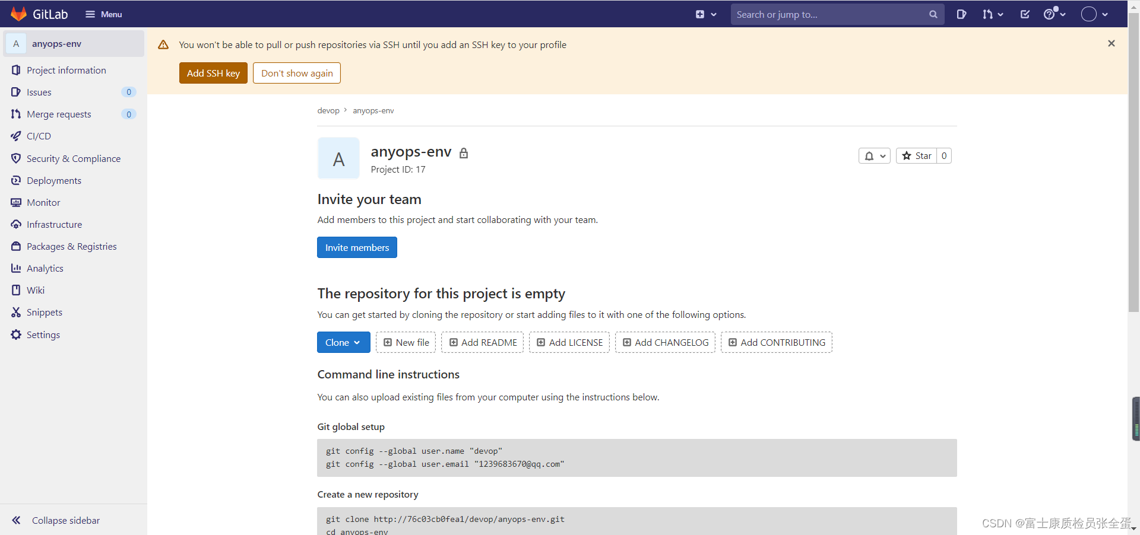The height and width of the screenshot is (535, 1140).
Task: Click the Add README button
Action: [483, 342]
